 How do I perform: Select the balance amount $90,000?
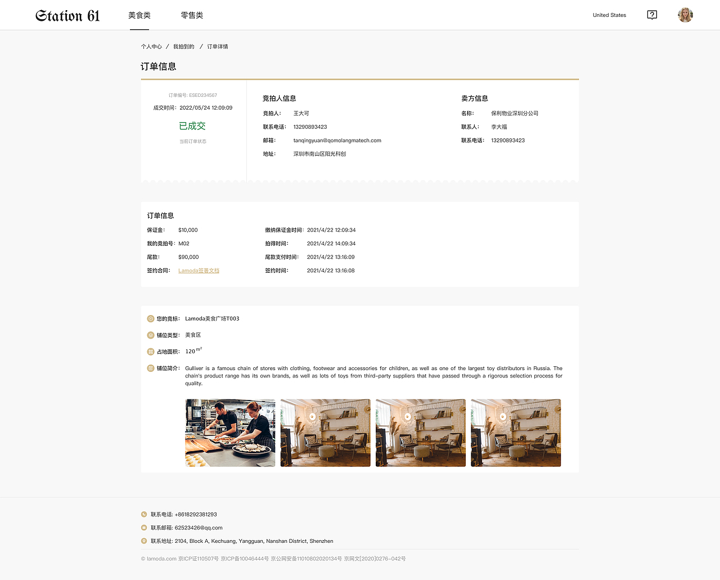[x=188, y=257]
